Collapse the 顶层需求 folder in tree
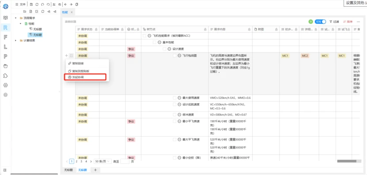The height and width of the screenshot is (175, 367). [15, 18]
